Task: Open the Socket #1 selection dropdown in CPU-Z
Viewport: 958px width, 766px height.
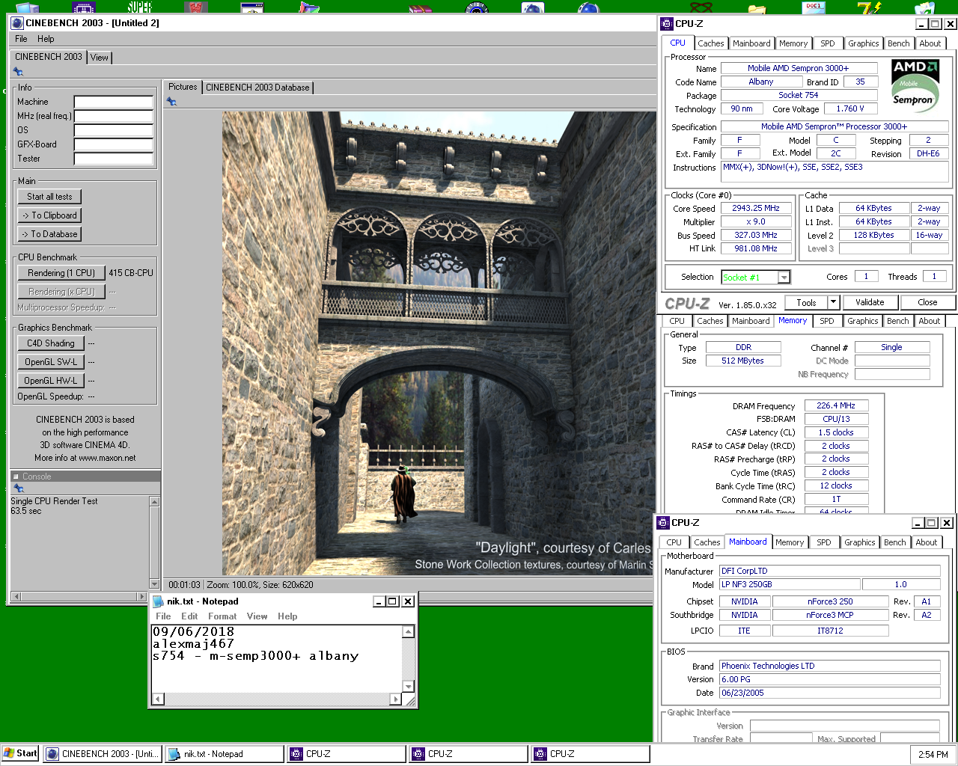Action: pos(784,278)
